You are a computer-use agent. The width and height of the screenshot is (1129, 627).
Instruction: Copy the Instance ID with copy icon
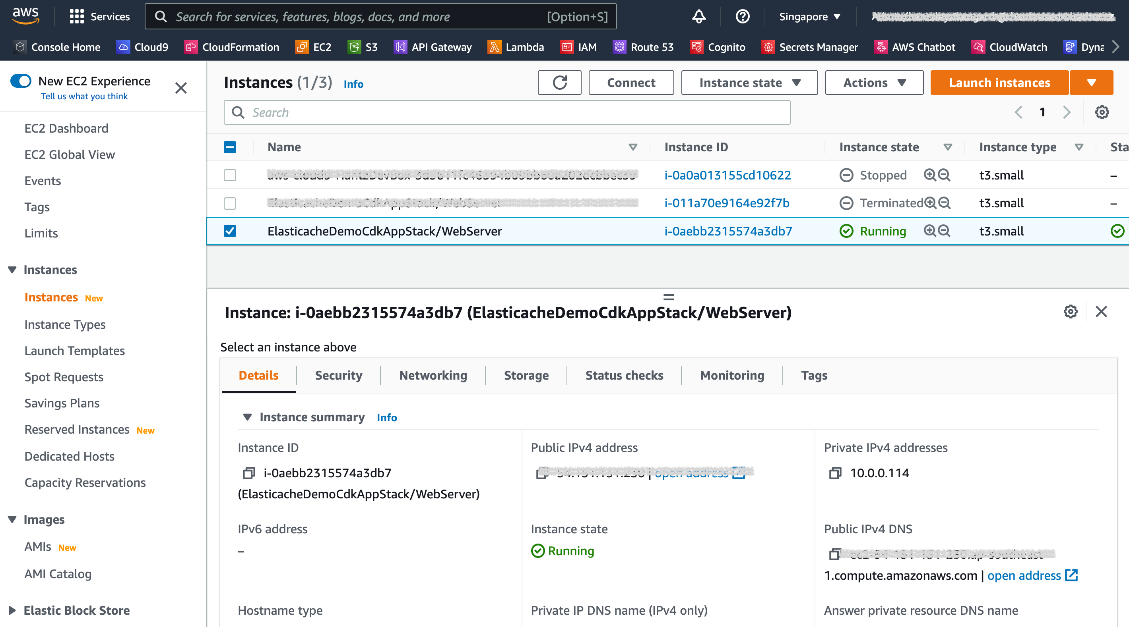point(248,473)
